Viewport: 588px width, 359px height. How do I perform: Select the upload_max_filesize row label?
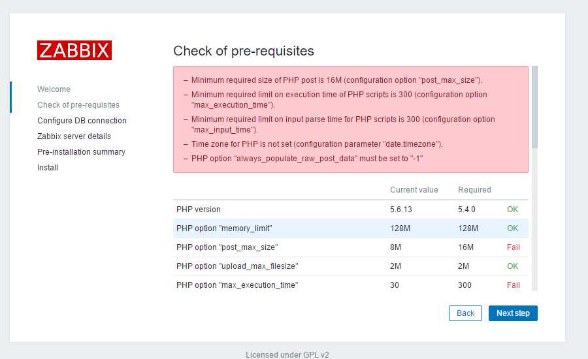point(237,266)
